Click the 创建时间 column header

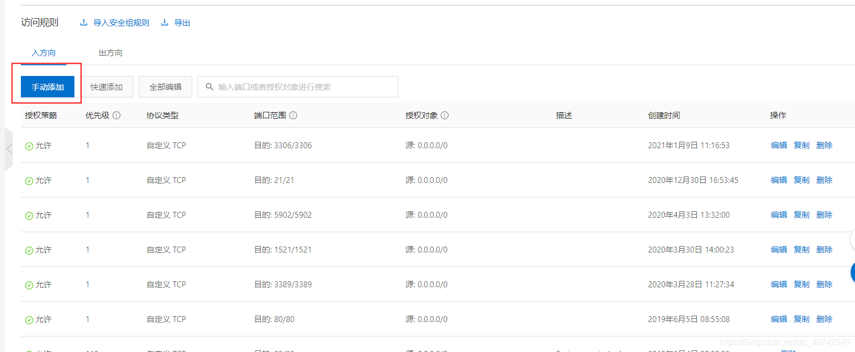click(664, 115)
